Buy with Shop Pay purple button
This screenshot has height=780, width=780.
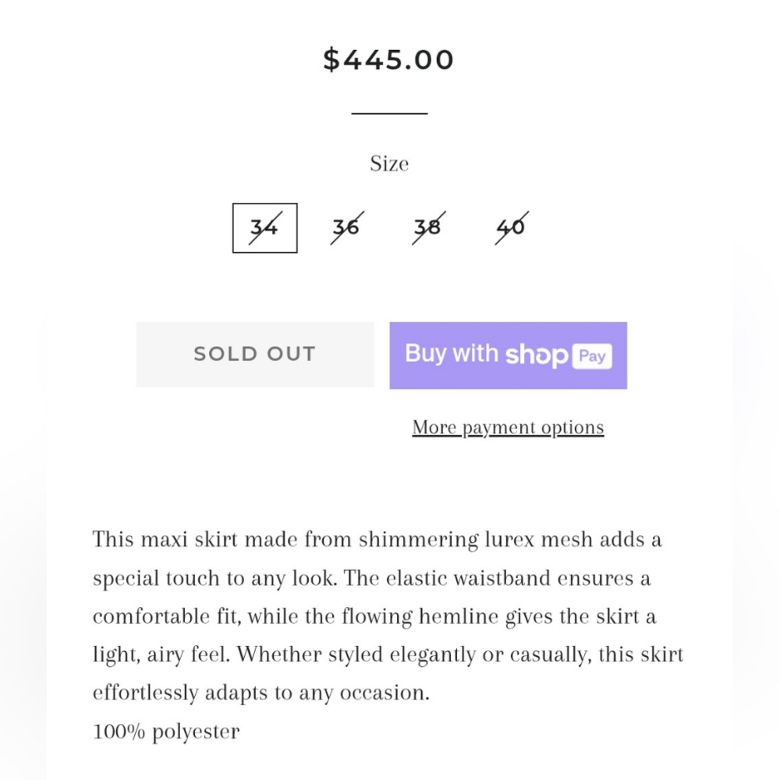[x=508, y=355]
